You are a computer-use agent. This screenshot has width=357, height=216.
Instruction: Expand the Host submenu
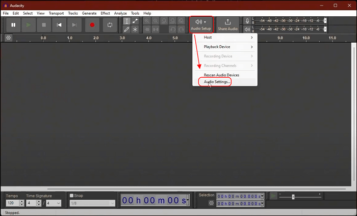227,38
